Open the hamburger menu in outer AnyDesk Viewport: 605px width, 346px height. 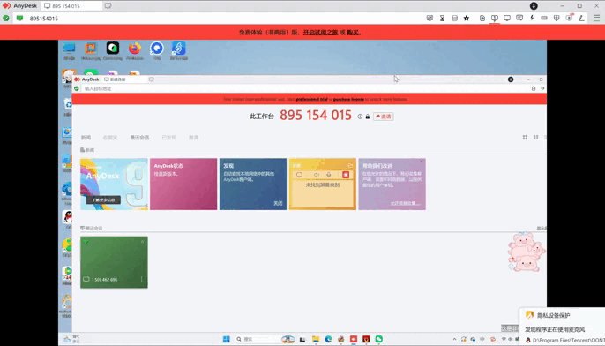tap(596, 18)
